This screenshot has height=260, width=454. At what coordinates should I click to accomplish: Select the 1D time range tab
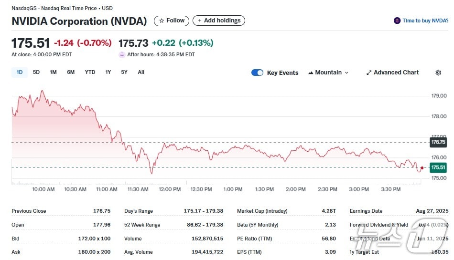pos(20,72)
